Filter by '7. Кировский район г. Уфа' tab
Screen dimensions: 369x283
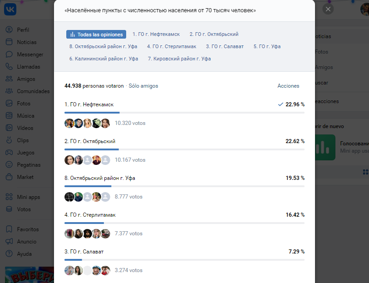(x=179, y=59)
